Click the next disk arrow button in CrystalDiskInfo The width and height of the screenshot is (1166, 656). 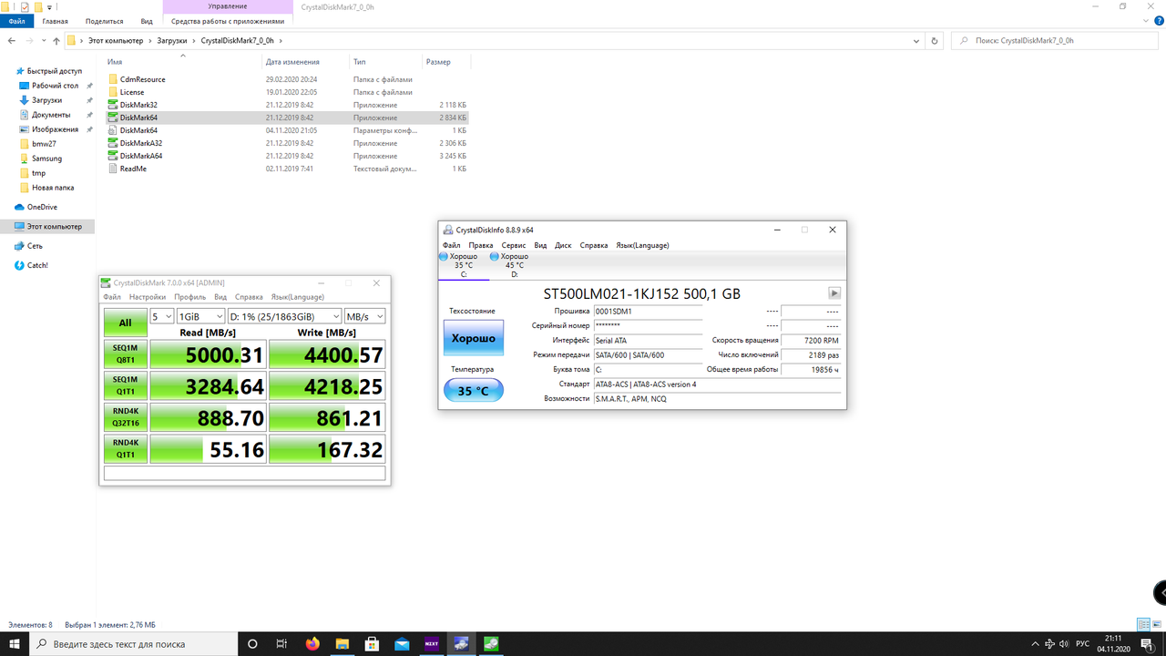click(x=834, y=293)
